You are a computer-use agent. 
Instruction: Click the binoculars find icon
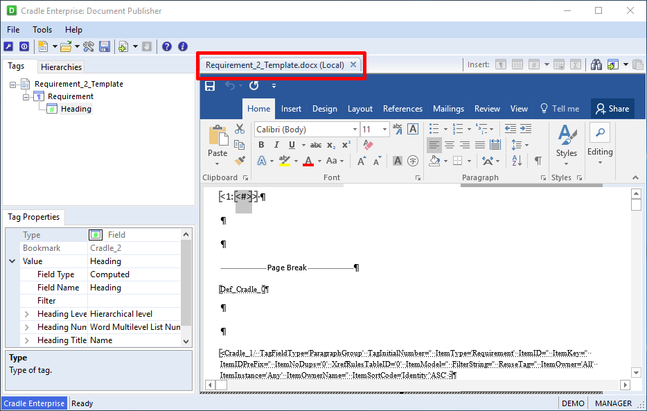tap(596, 64)
